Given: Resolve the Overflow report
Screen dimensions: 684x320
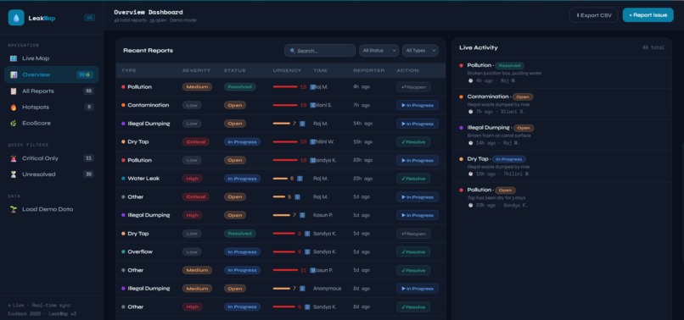Looking at the screenshot, I should click(x=413, y=251).
